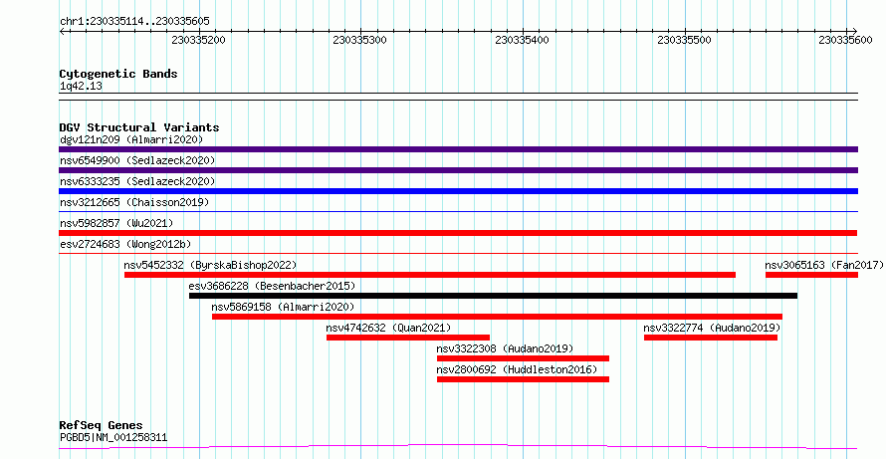Image resolution: width=886 pixels, height=459 pixels.
Task: Click the purple nsv6549900 variant bar
Action: tap(458, 170)
